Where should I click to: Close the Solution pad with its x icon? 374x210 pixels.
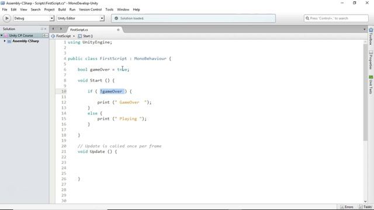point(46,29)
